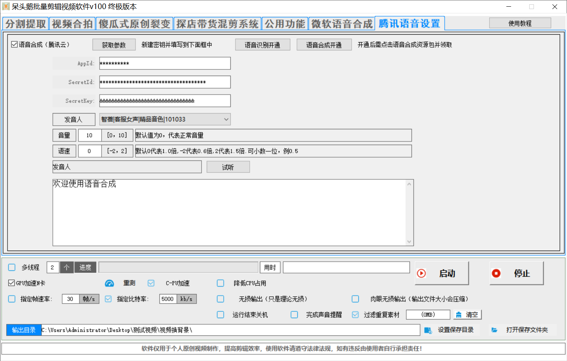The image size is (567, 361).
Task: Click 新建密钥并填写到下面框中 text
Action: [177, 45]
